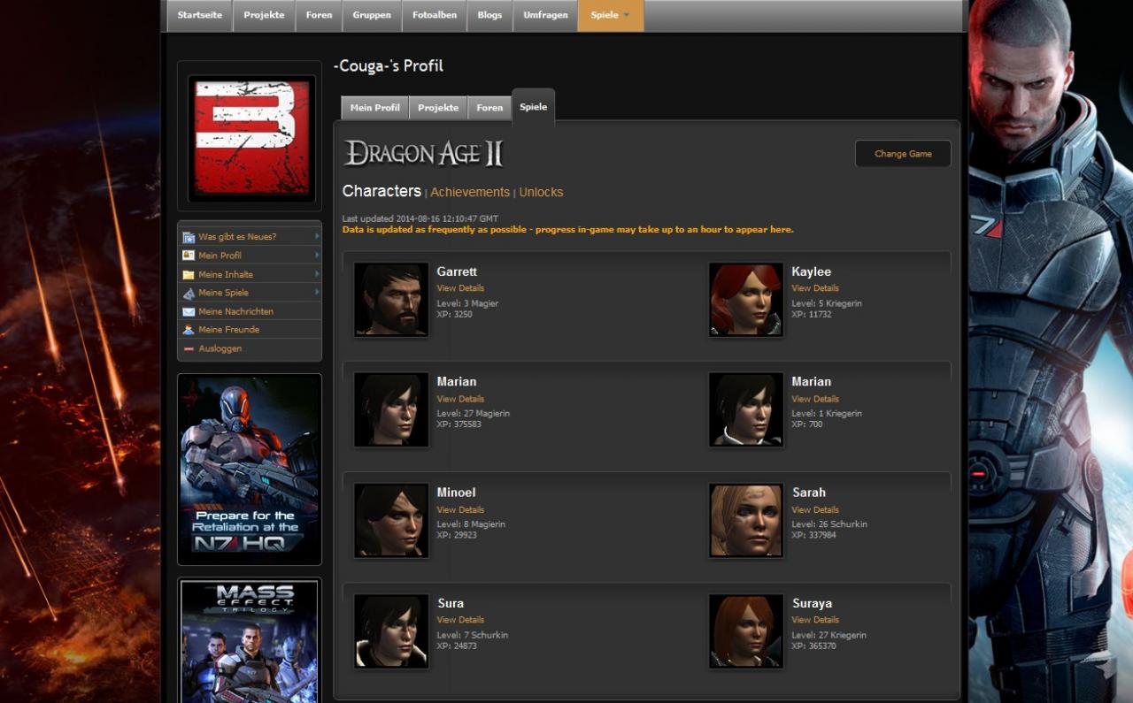The image size is (1133, 703).
Task: Select the Characters section heading
Action: coord(382,191)
